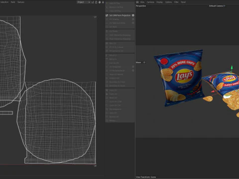Click the Boundary to Square entry icon
The image size is (239, 179).
[107, 86]
